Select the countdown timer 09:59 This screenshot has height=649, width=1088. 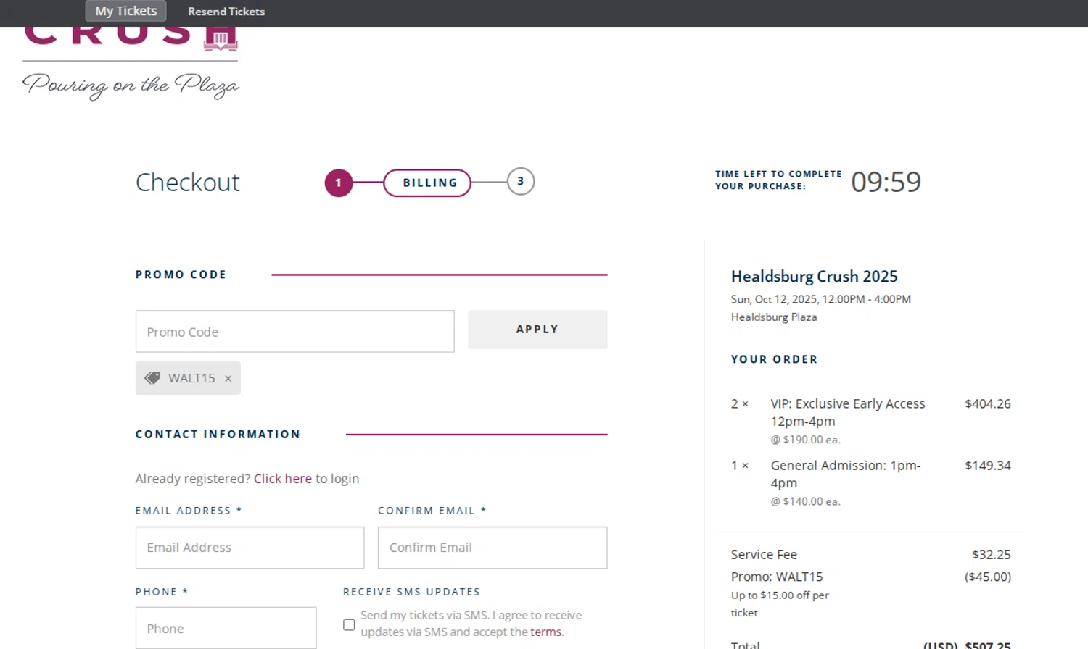[x=886, y=182]
